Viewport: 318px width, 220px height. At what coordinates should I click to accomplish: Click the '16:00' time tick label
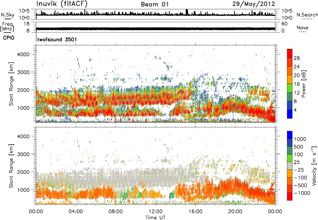point(195,212)
